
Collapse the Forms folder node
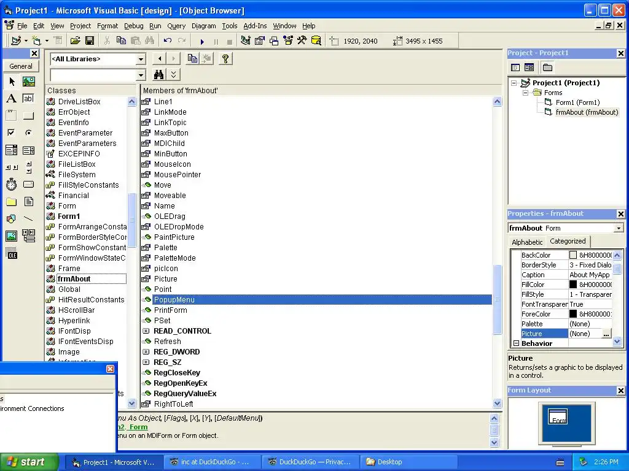tap(525, 93)
